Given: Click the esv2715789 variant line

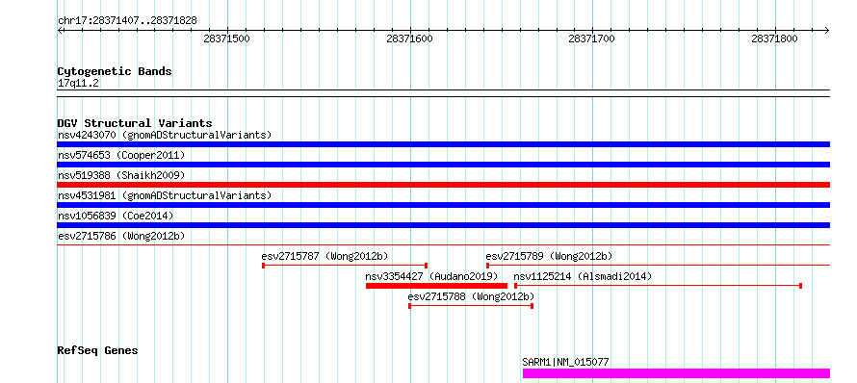Looking at the screenshot, I should click(x=658, y=266).
